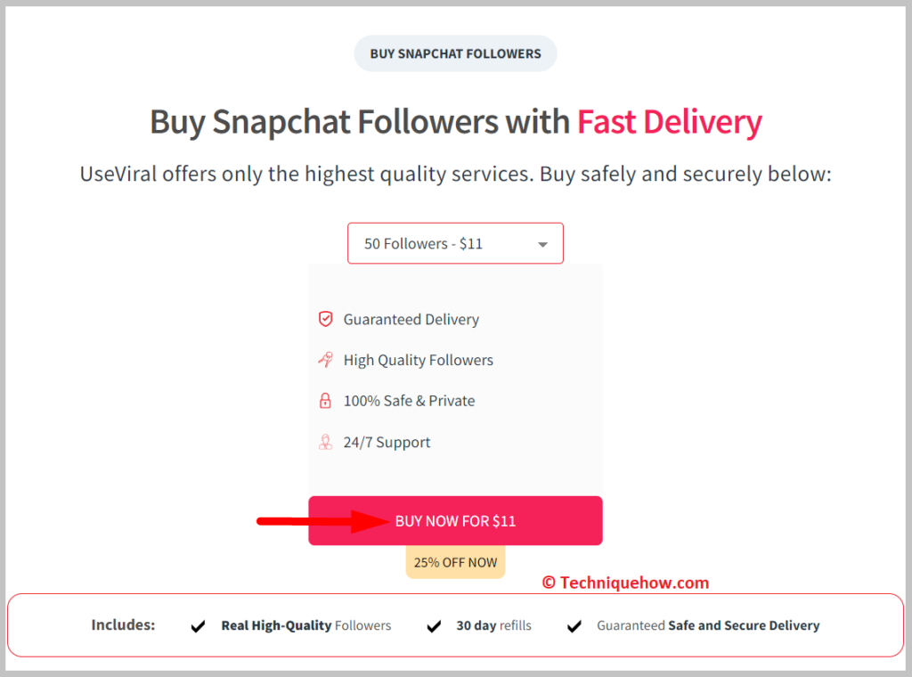Click the shield icon beside Guaranteed Delivery
Screen dimensions: 912x677
point(326,319)
